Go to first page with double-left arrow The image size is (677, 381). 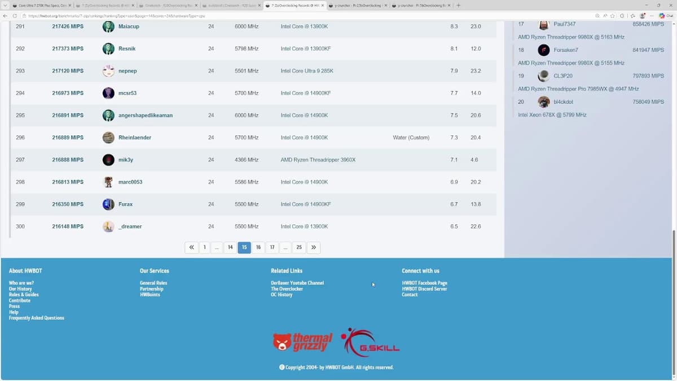191,247
